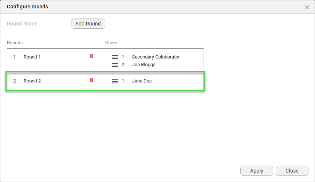Select user Jane Doe in Round 2
Screen dimensions: 315x182
(x=142, y=81)
